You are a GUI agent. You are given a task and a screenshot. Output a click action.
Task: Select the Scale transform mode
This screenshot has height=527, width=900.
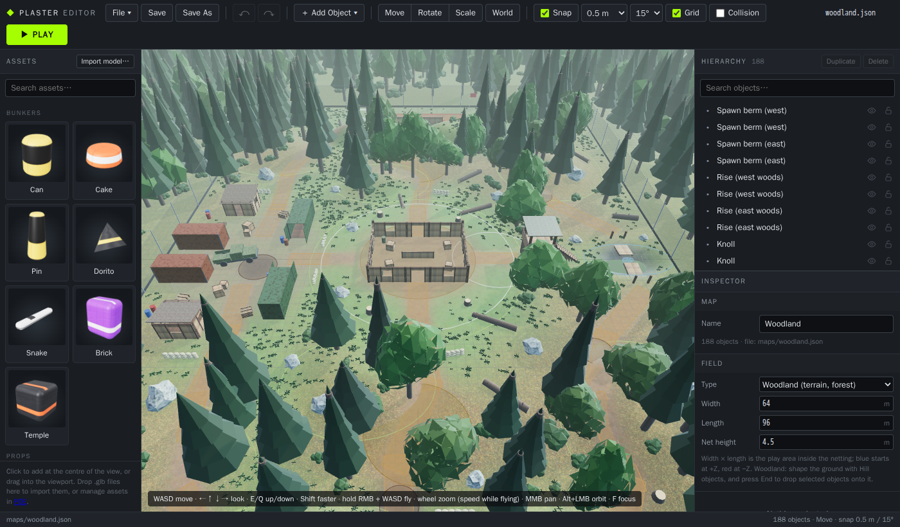pyautogui.click(x=465, y=13)
